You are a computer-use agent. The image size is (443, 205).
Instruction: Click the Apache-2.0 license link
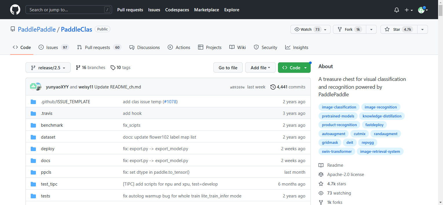[x=346, y=175]
